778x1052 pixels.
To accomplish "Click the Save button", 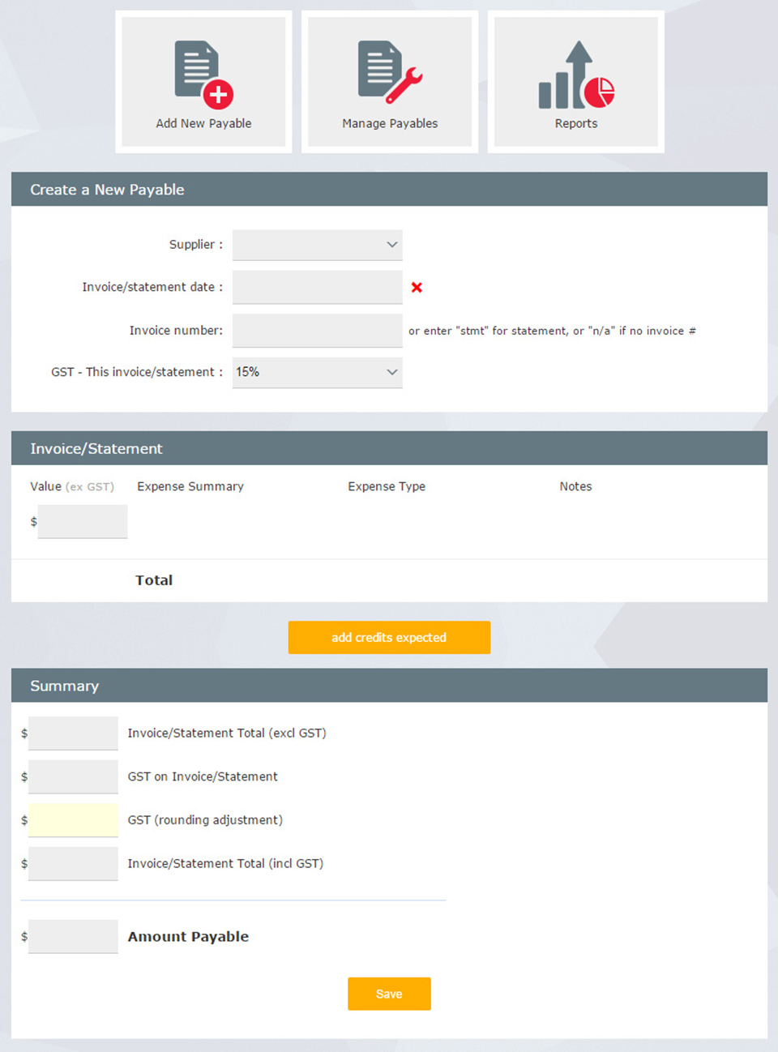I will pyautogui.click(x=389, y=994).
